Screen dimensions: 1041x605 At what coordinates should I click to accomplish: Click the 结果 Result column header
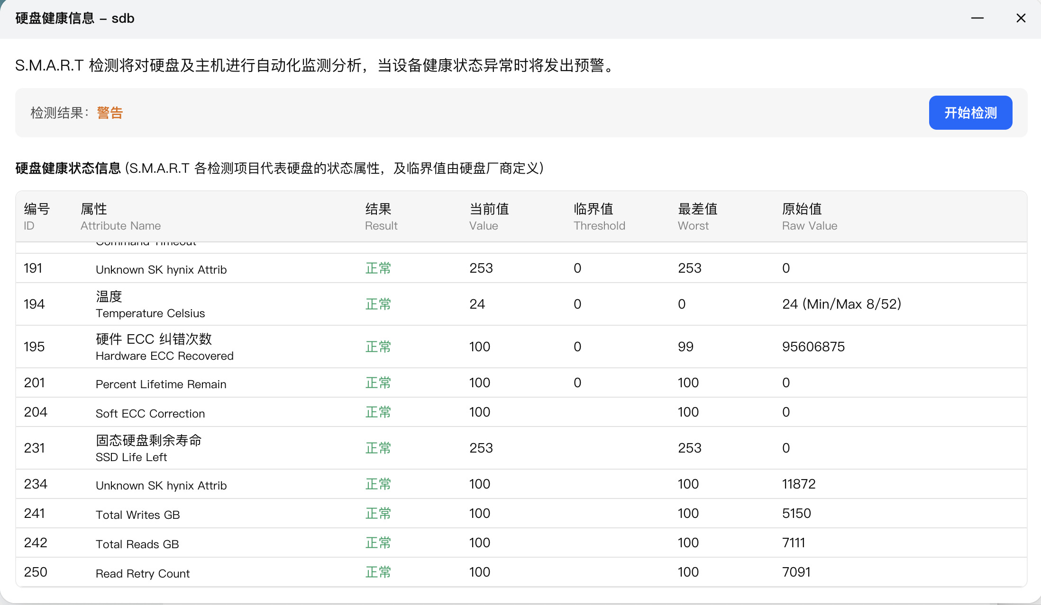[x=381, y=216]
